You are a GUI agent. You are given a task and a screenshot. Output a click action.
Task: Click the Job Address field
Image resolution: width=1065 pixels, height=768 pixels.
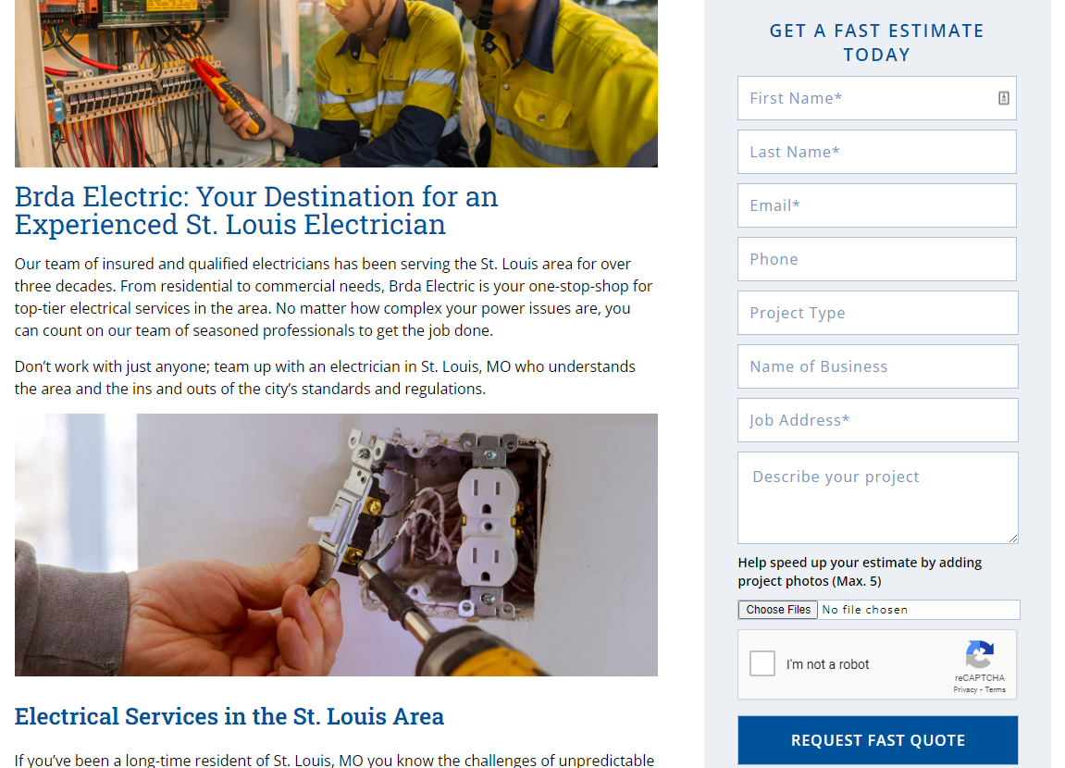tap(877, 420)
